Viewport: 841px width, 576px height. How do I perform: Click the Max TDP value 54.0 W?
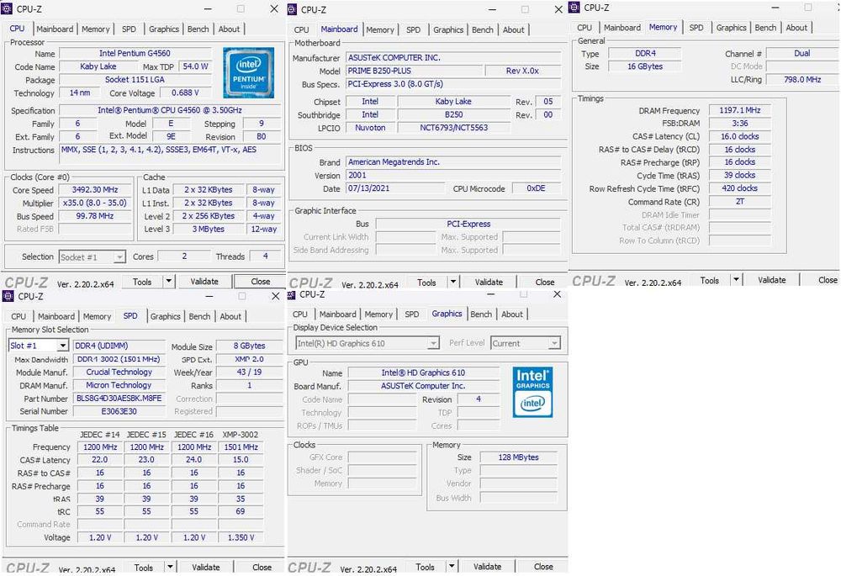click(x=195, y=66)
